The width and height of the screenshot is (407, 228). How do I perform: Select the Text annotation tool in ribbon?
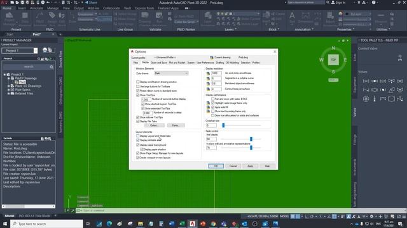(x=292, y=18)
